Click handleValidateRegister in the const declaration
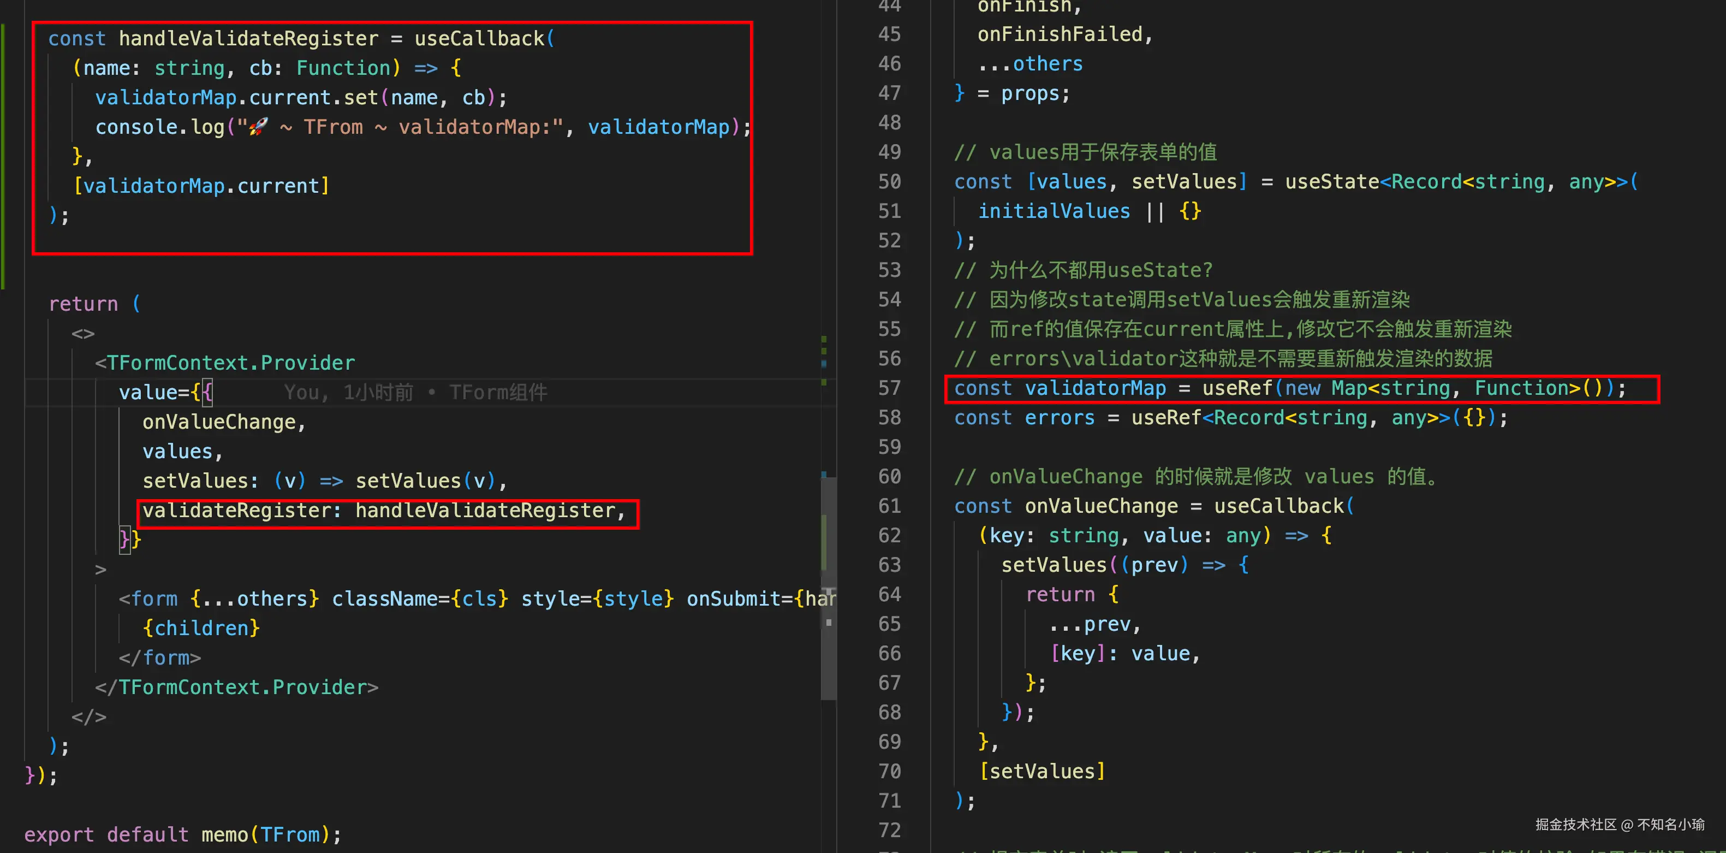1726x853 pixels. (x=248, y=38)
